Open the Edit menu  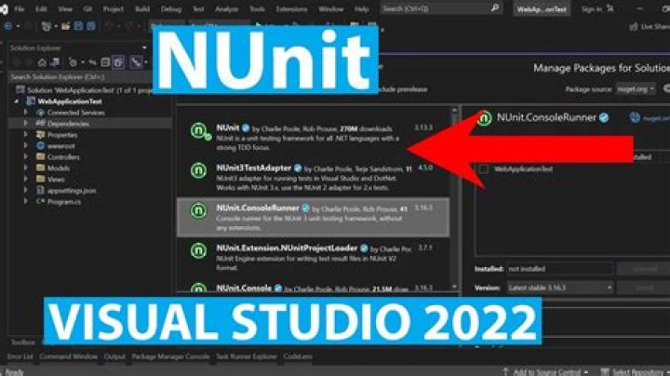[41, 9]
